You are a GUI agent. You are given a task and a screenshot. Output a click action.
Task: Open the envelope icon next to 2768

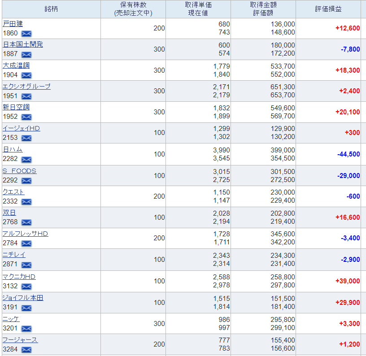26,222
